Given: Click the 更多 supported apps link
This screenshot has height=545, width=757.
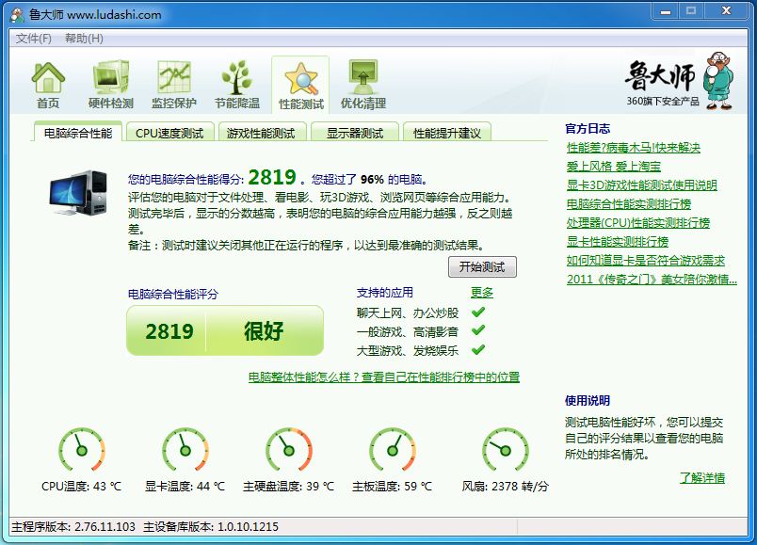Looking at the screenshot, I should tap(481, 293).
